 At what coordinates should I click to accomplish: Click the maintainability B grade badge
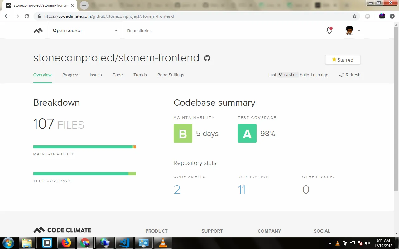point(183,133)
